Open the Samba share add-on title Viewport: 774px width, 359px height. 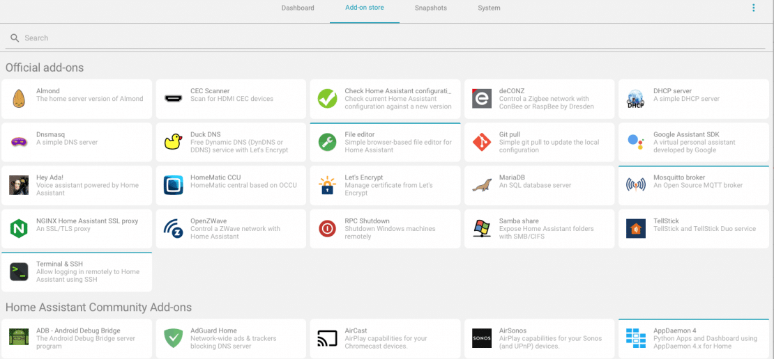(x=519, y=221)
